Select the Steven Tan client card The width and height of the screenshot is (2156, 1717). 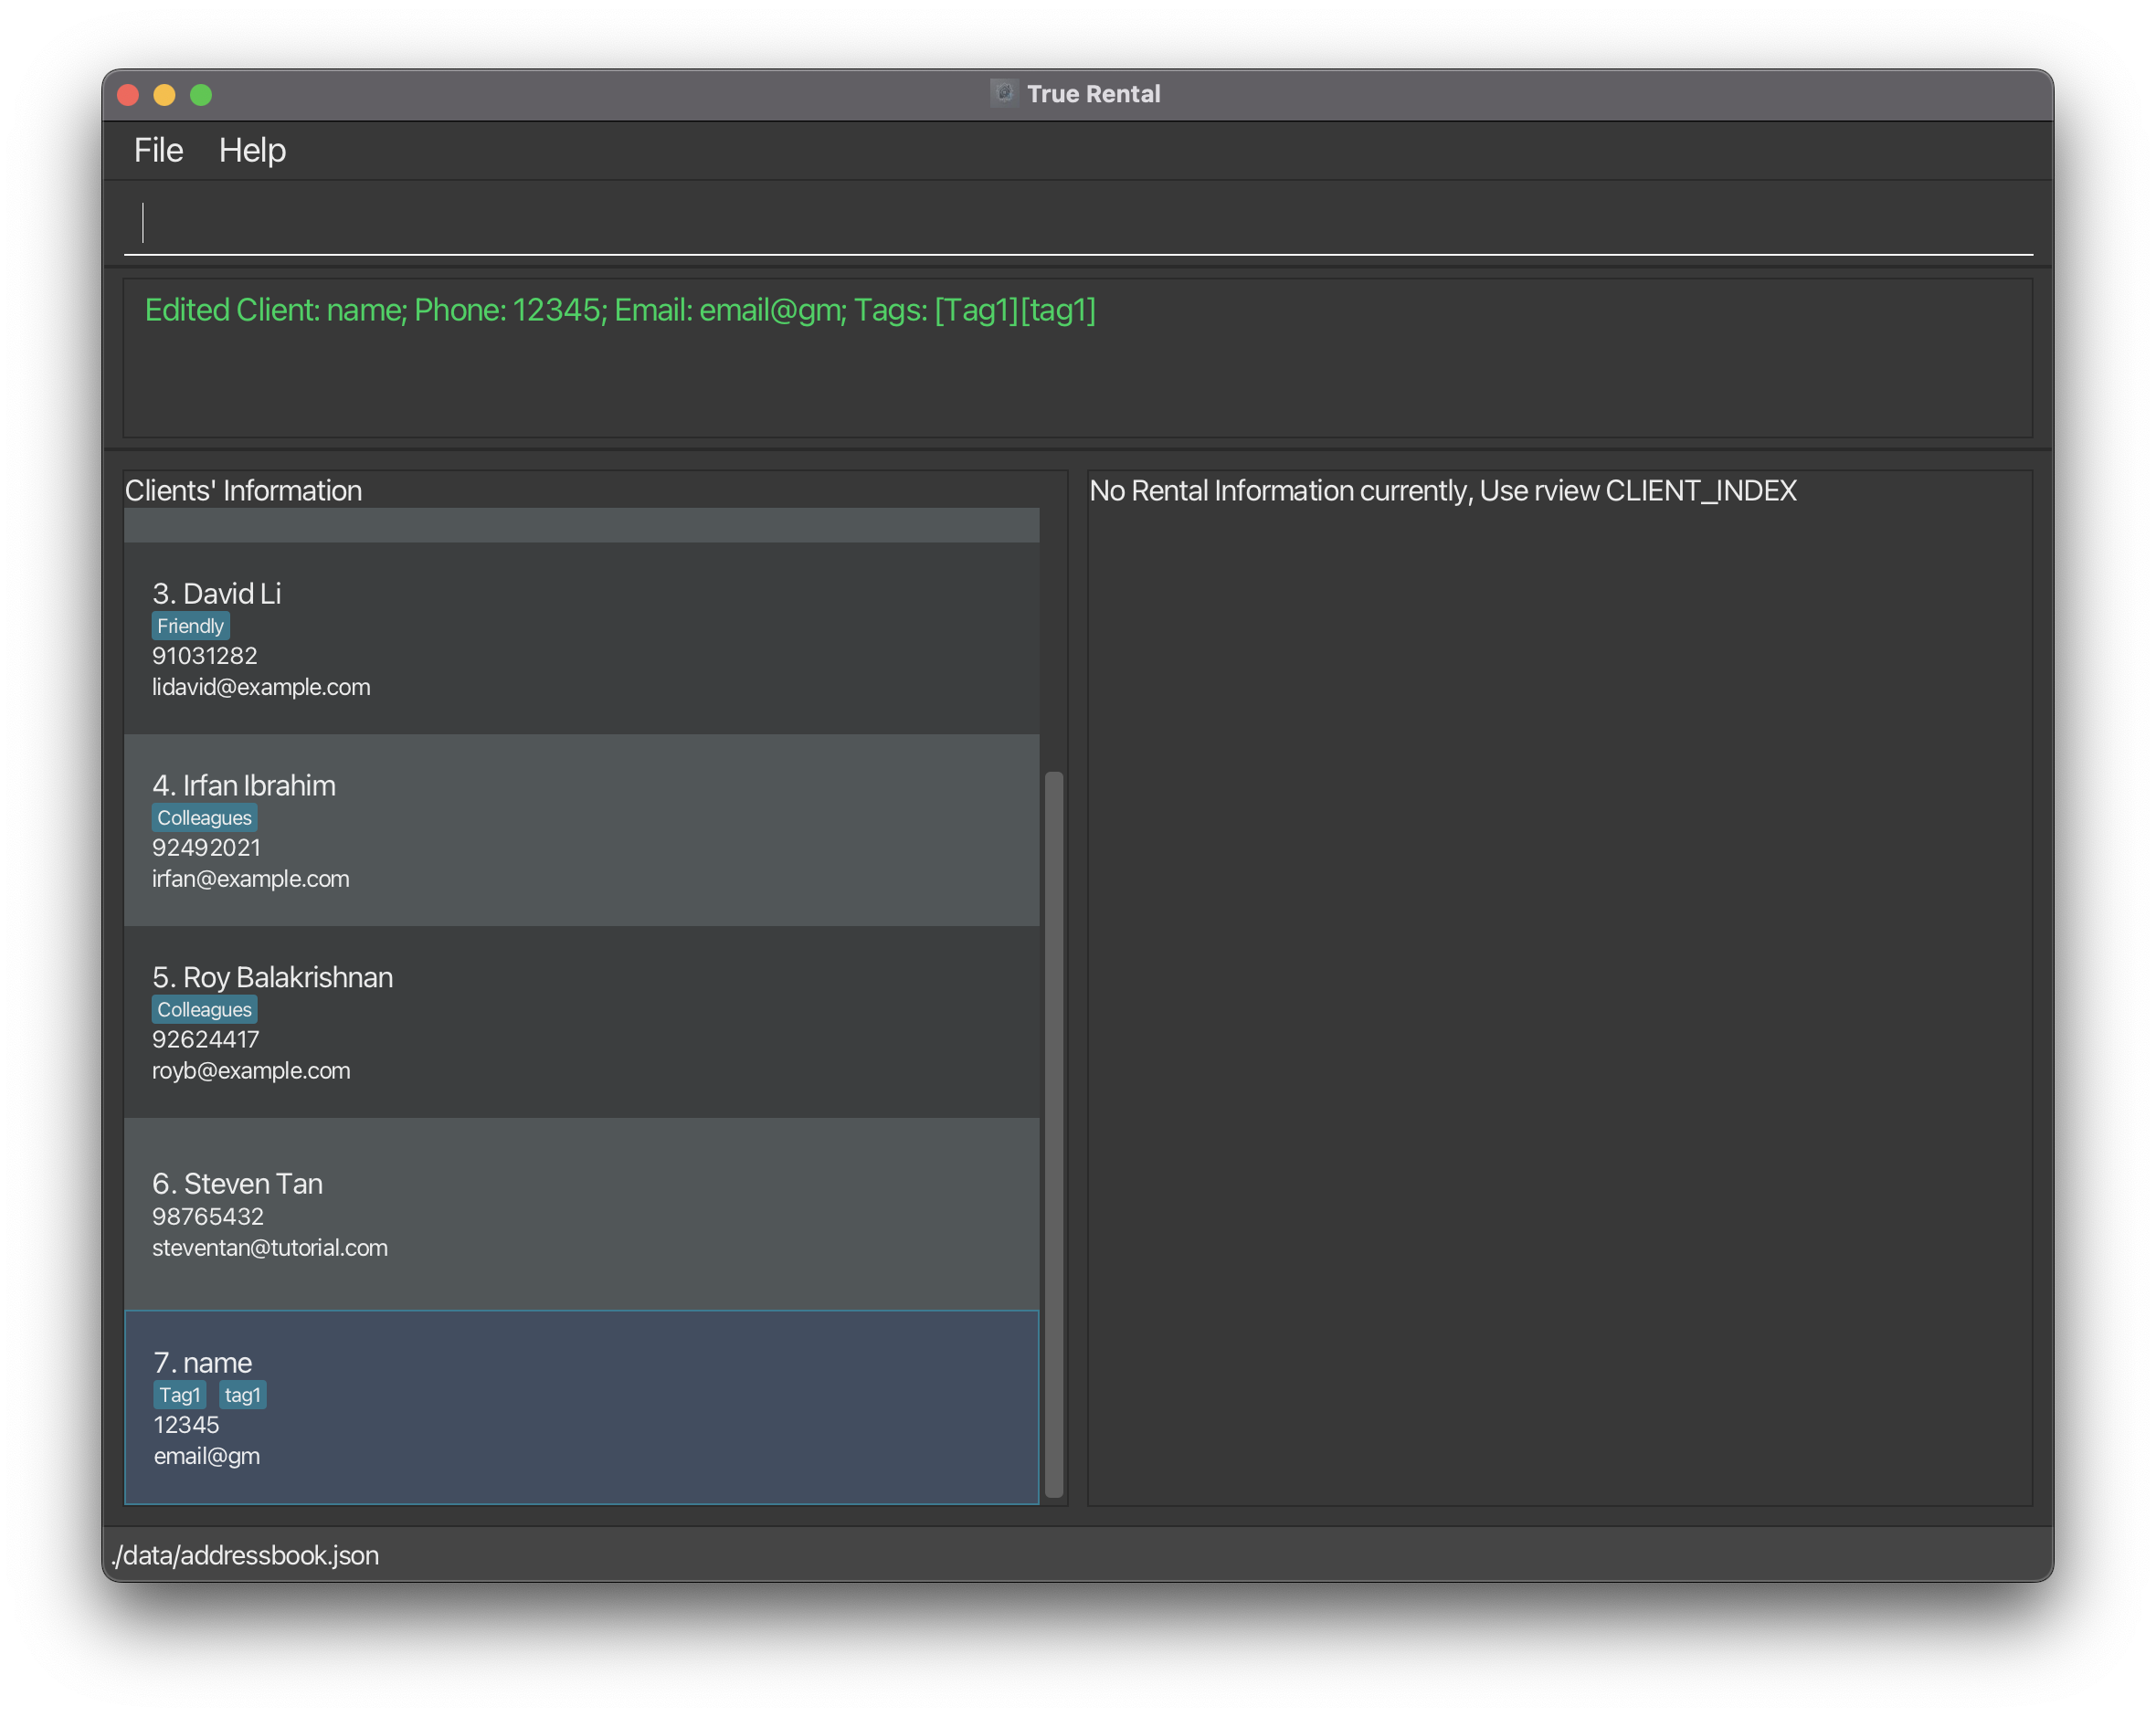[x=581, y=1214]
